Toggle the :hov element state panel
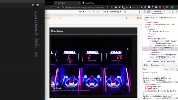The image size is (178, 100). 166,69
